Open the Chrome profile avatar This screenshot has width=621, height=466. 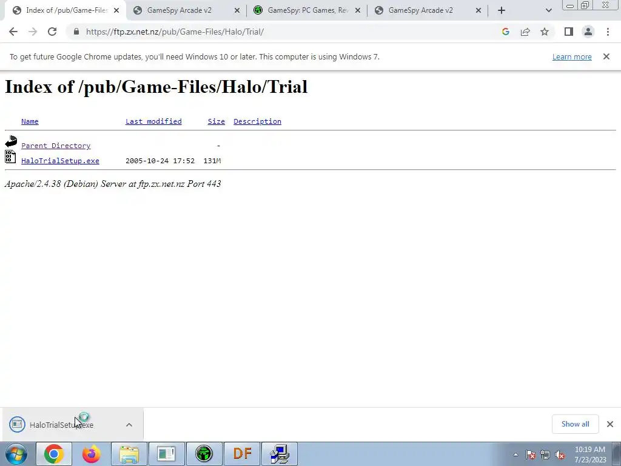[588, 32]
